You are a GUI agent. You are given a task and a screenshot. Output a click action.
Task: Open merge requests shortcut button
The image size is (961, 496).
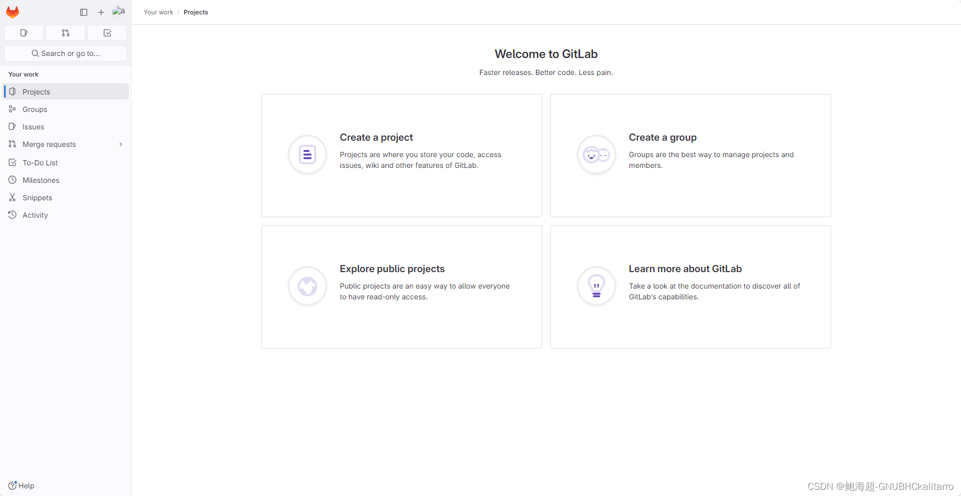[66, 33]
